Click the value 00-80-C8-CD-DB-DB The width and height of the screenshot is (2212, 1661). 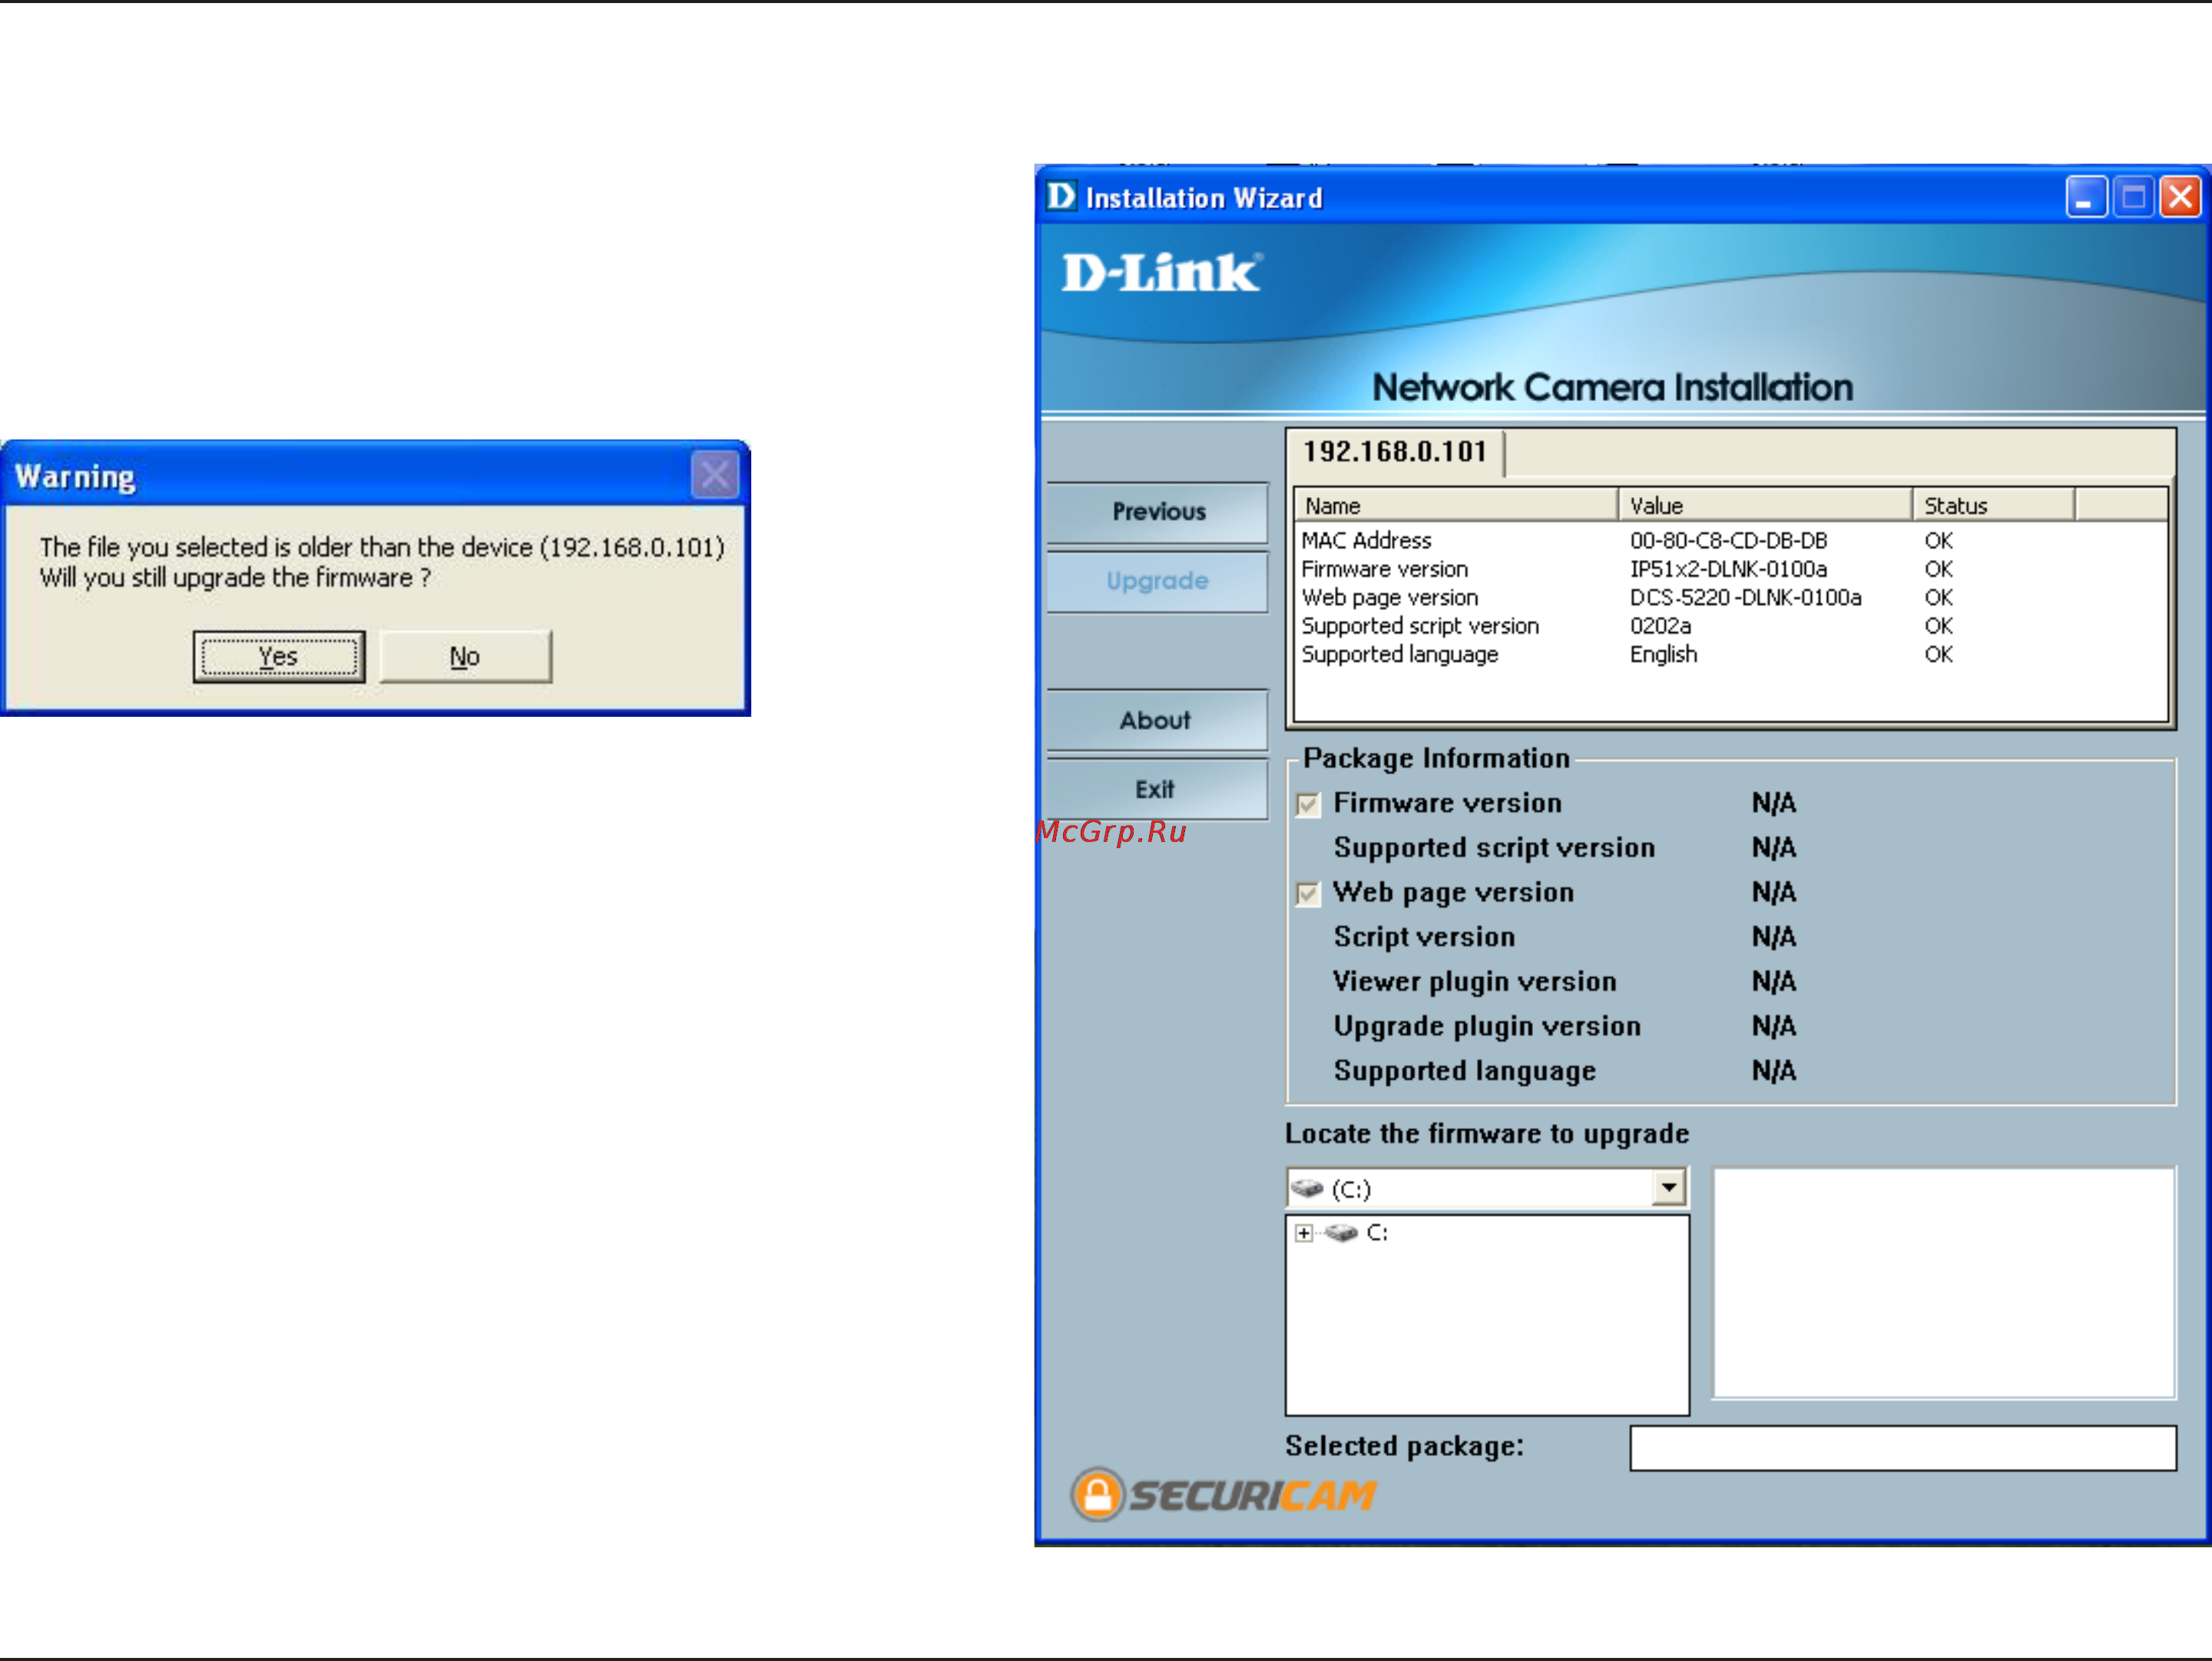click(x=1729, y=541)
